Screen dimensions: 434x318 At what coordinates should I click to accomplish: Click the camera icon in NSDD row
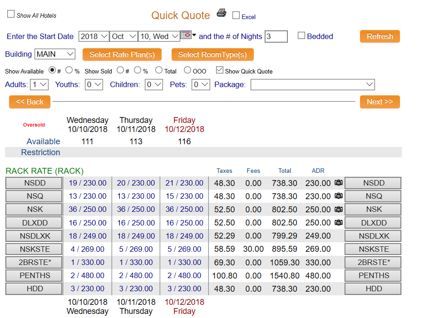click(338, 183)
